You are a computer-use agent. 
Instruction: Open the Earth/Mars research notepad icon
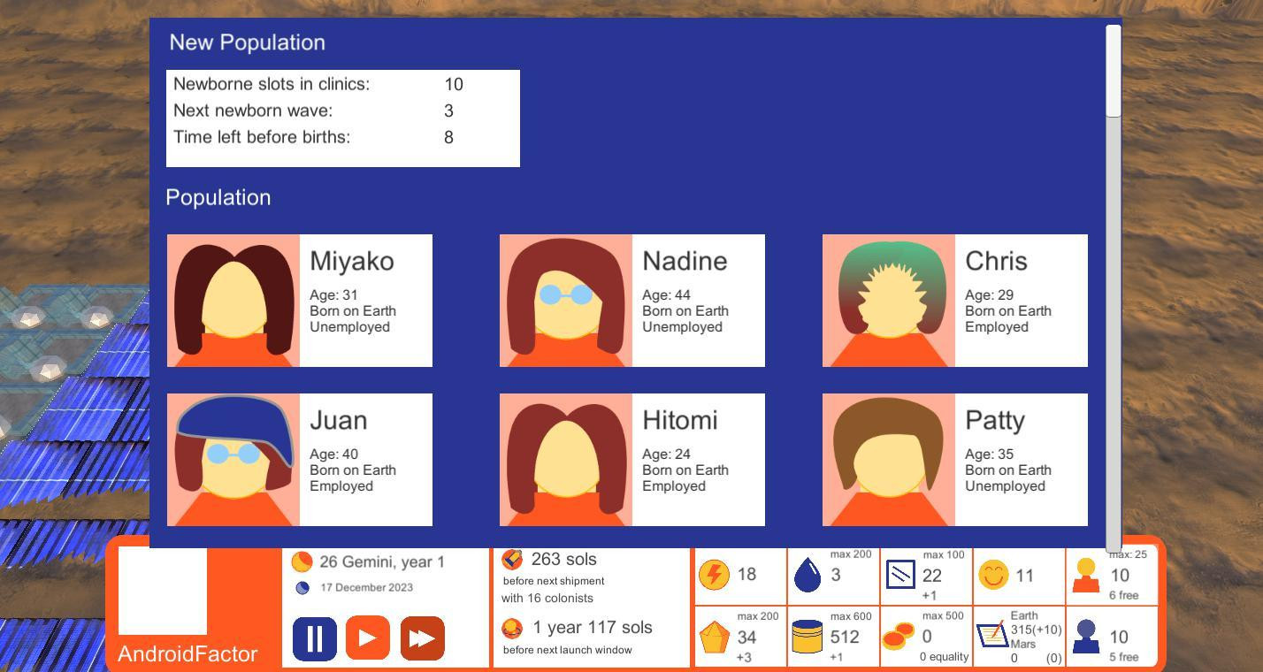(x=992, y=634)
